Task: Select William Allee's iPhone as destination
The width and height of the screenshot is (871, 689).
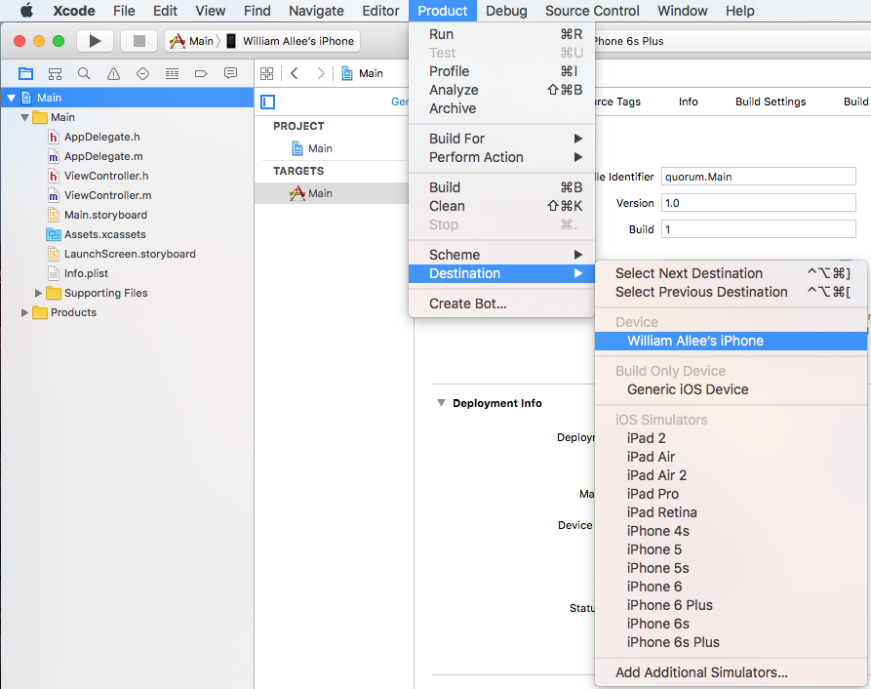Action: 698,341
